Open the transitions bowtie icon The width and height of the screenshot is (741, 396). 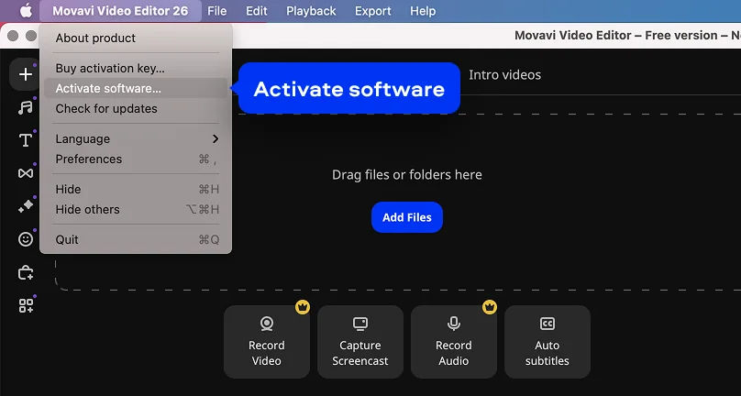pos(25,173)
